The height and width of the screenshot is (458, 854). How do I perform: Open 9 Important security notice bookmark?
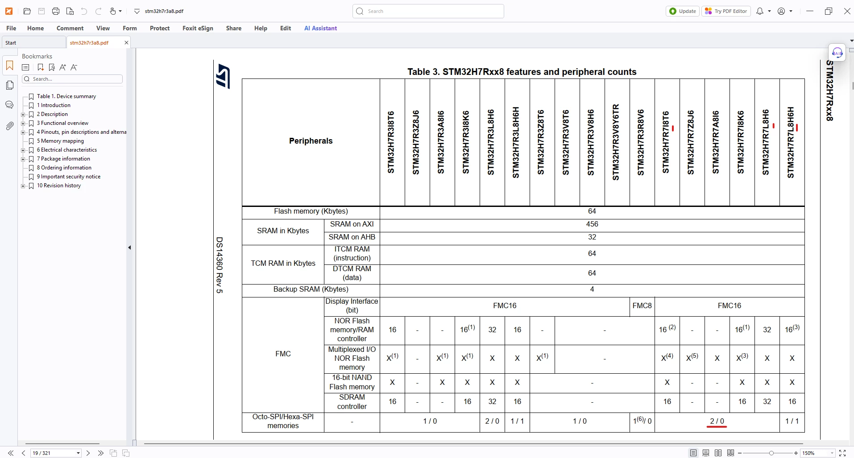[x=68, y=177]
